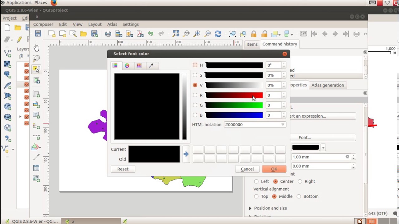Switch to Atlas generation tab
The width and height of the screenshot is (399, 224).
[328, 85]
